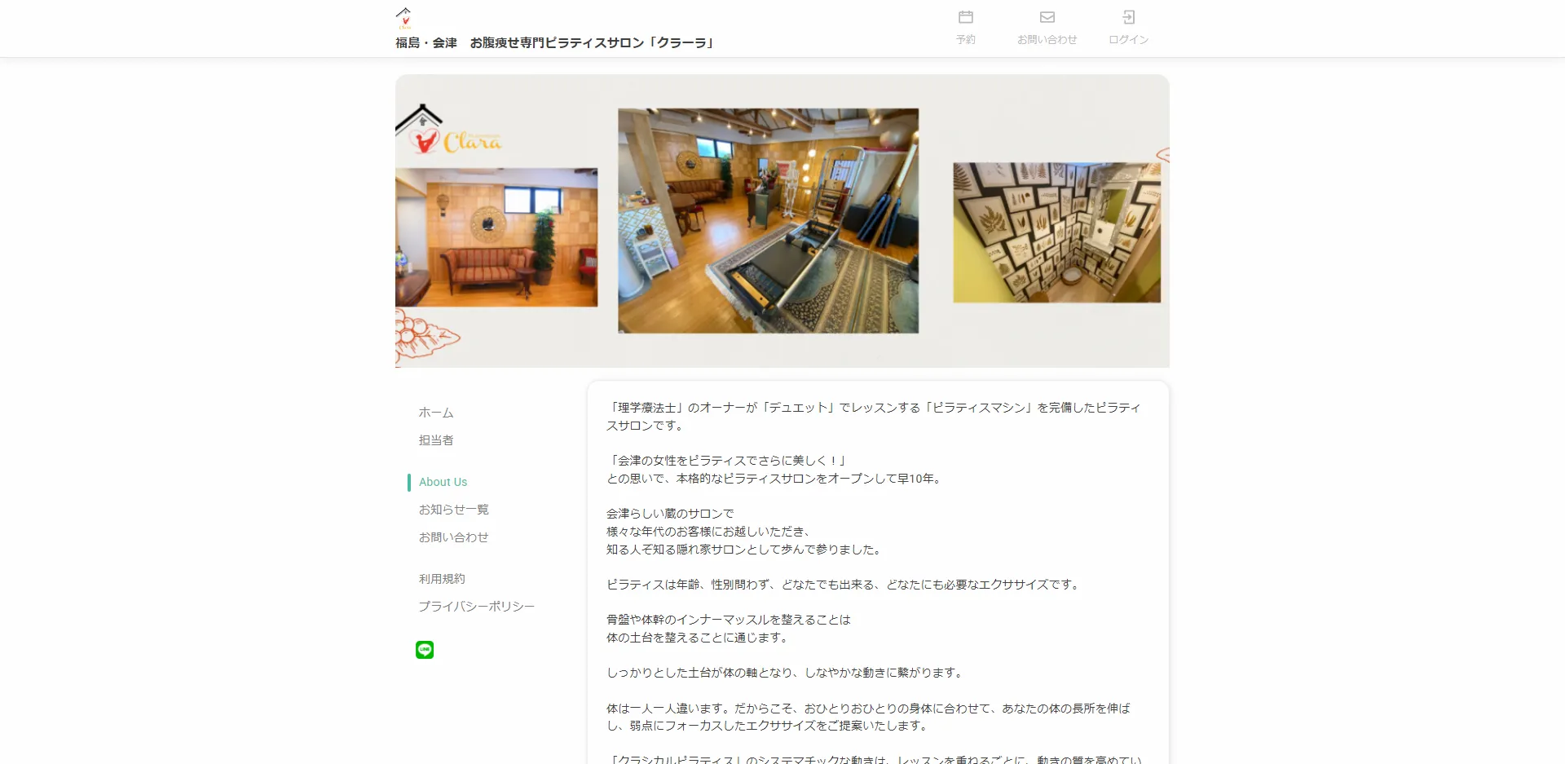Click the calendar icon for 予約
This screenshot has width=1565, height=764.
click(x=965, y=17)
